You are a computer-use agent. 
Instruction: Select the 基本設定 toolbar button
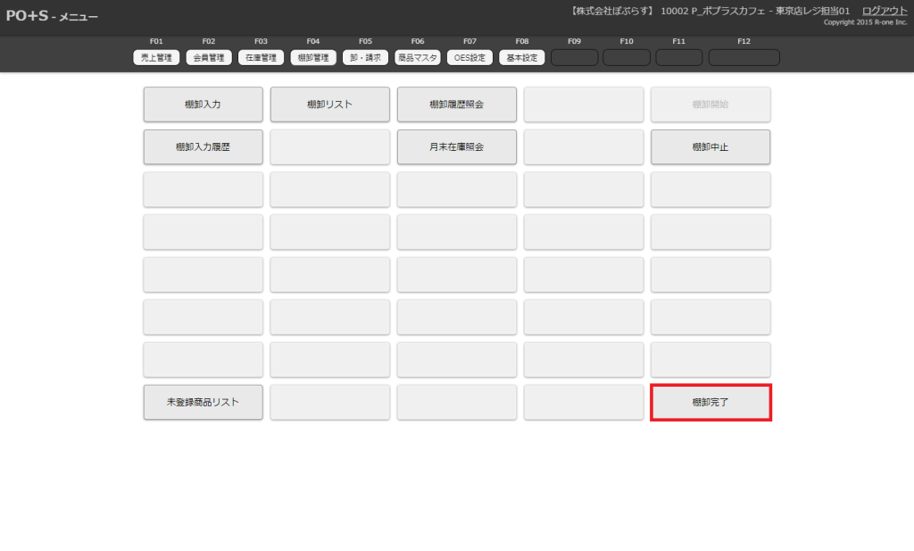coord(521,58)
